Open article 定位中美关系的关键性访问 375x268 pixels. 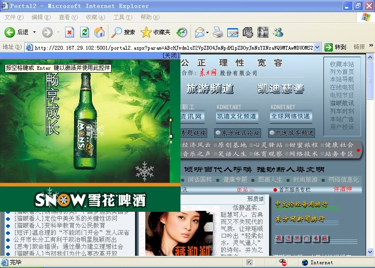[x=66, y=218]
